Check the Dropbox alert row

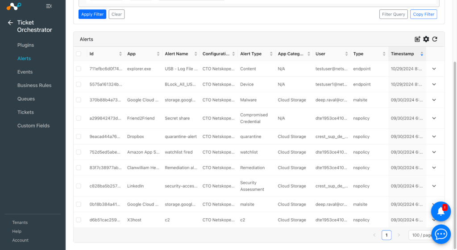(79, 136)
